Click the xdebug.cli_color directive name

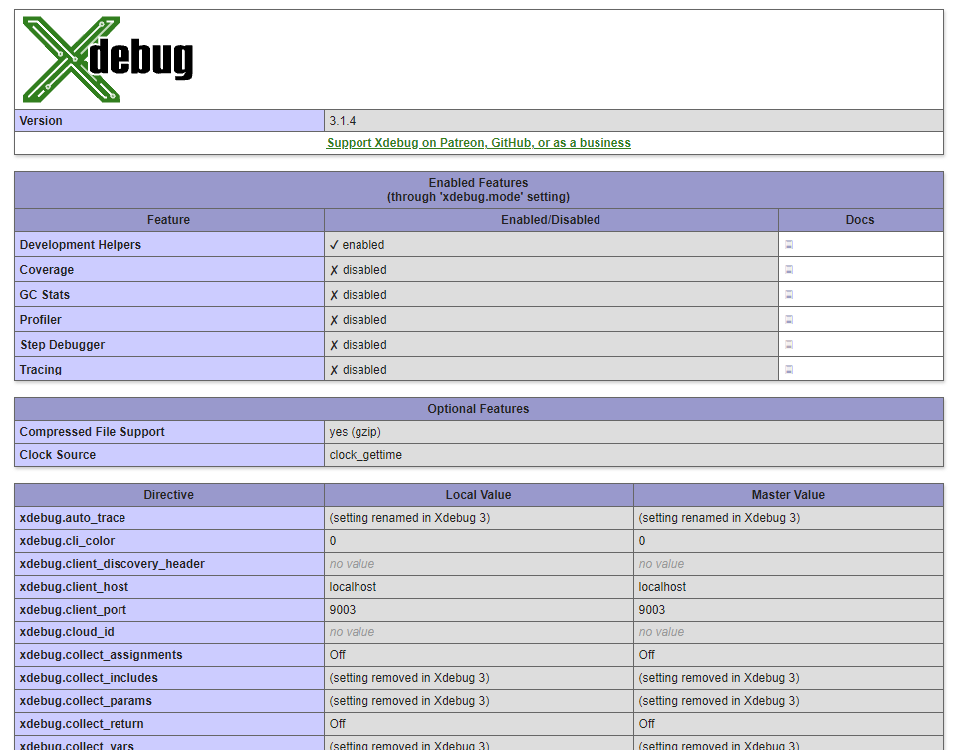pyautogui.click(x=67, y=541)
